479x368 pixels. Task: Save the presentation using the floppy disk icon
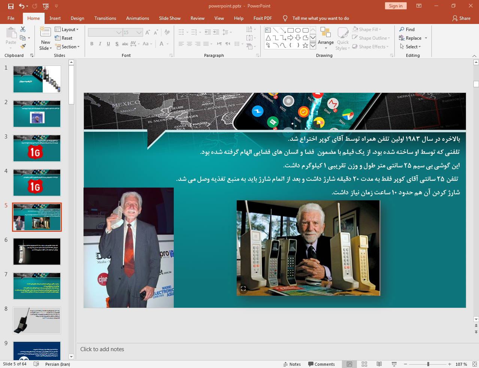tap(10, 6)
